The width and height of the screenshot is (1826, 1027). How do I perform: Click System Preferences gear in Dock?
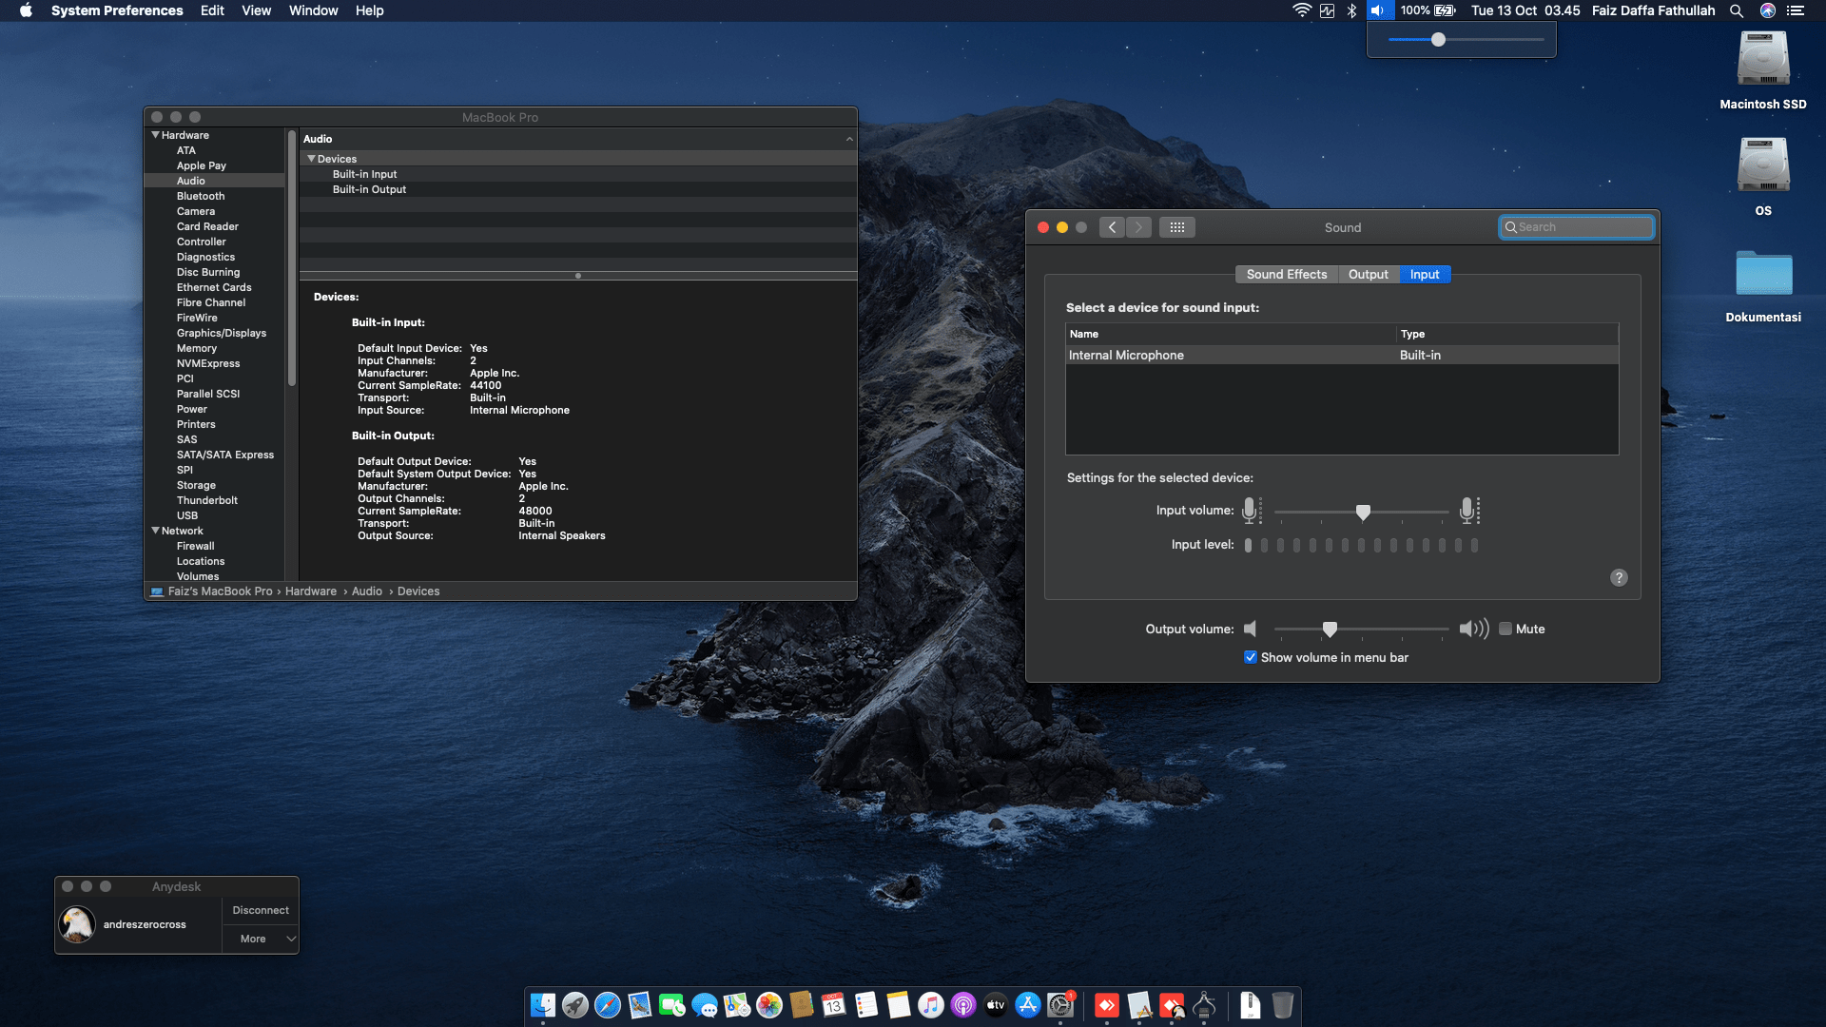1060,1005
